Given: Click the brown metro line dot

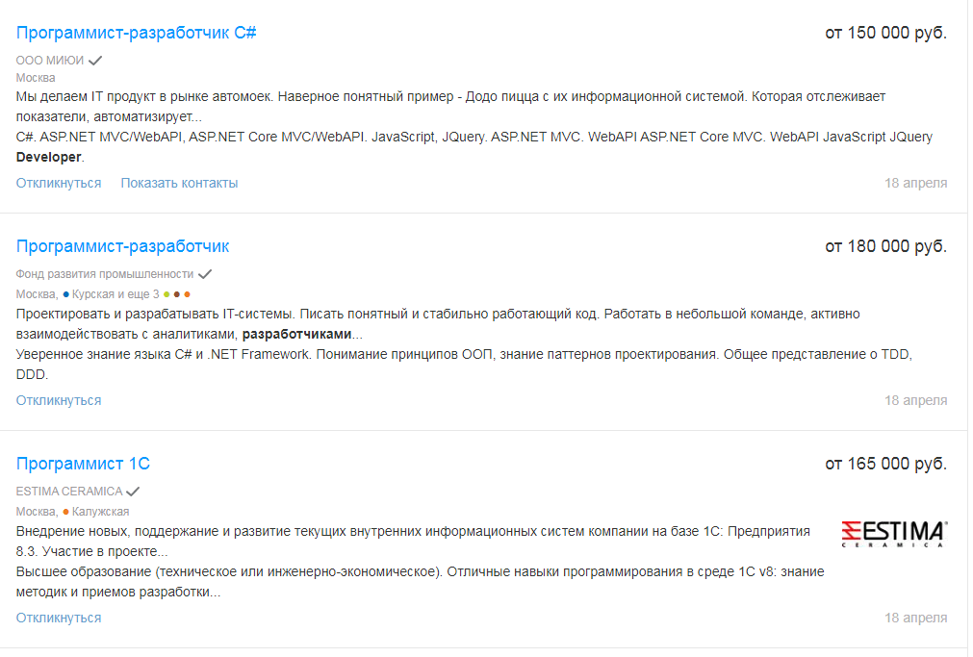Looking at the screenshot, I should pos(177,294).
